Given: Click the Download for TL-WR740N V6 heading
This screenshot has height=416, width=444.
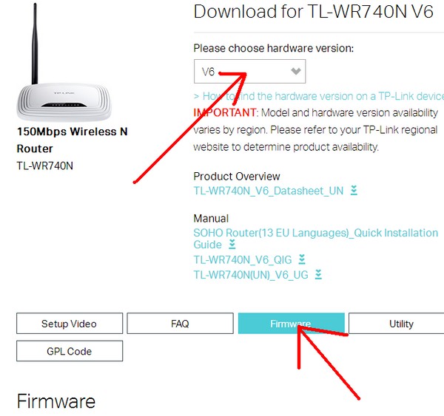Looking at the screenshot, I should click(314, 12).
